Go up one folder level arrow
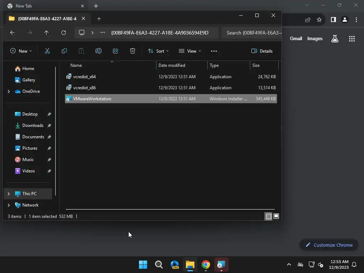Image resolution: width=364 pixels, height=273 pixels. click(47, 33)
